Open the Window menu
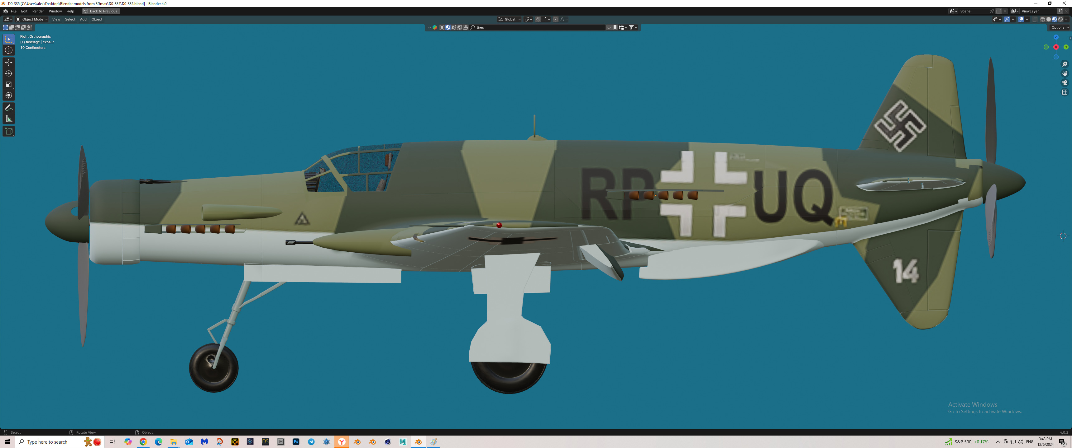This screenshot has width=1072, height=448. click(x=55, y=11)
